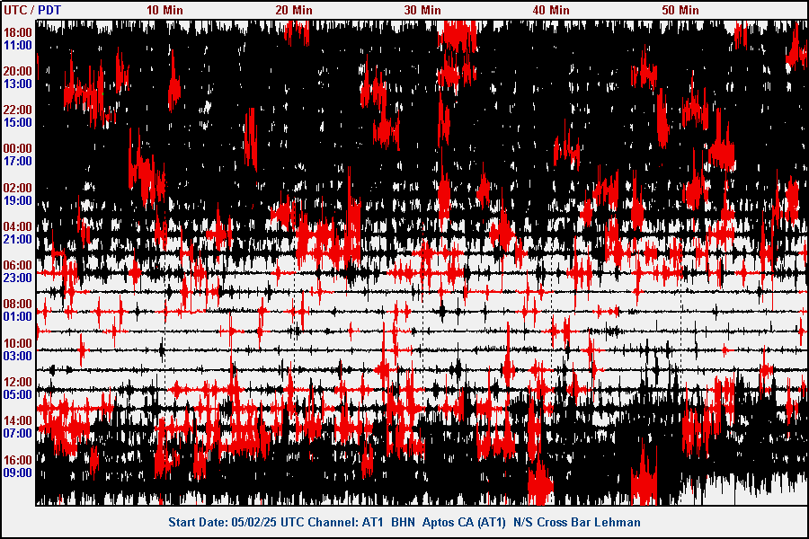Click the 12:00 UTC time label
The height and width of the screenshot is (539, 809).
coord(18,382)
